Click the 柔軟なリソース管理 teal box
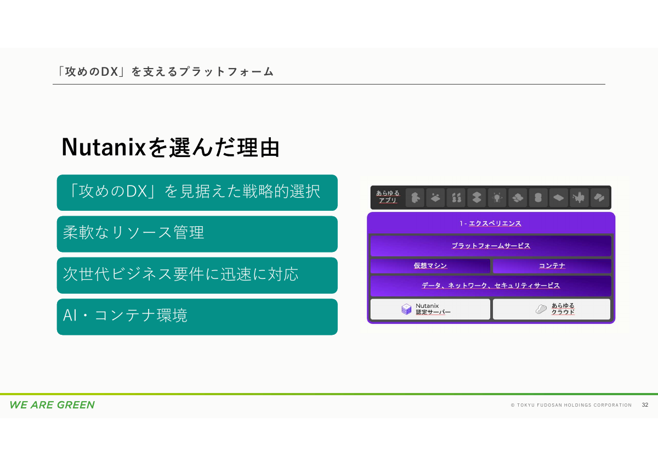The height and width of the screenshot is (466, 658). (x=197, y=234)
